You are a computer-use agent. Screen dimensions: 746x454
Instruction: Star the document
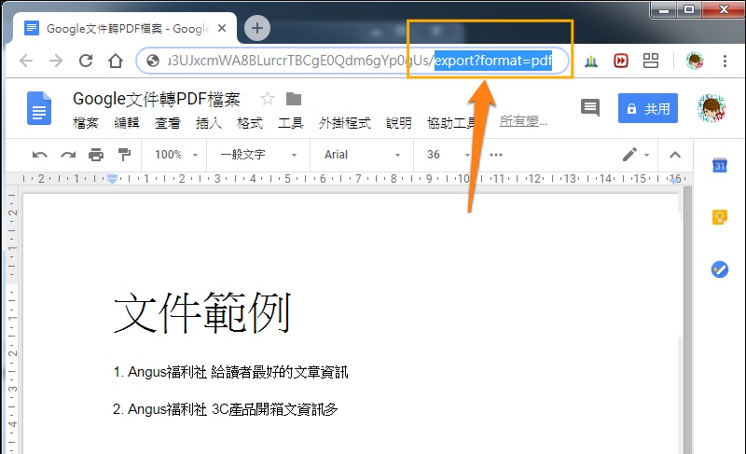tap(268, 99)
